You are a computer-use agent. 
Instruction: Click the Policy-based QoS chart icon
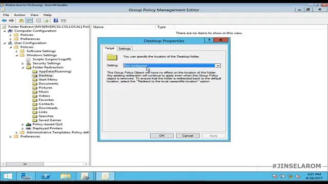(29, 124)
